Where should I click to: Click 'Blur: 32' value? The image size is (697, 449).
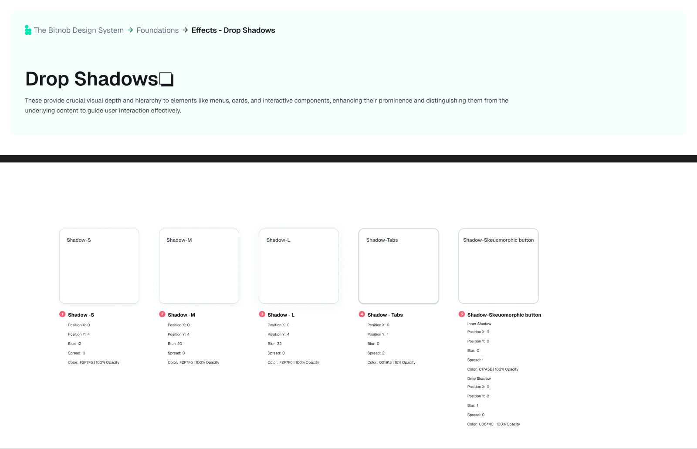274,344
